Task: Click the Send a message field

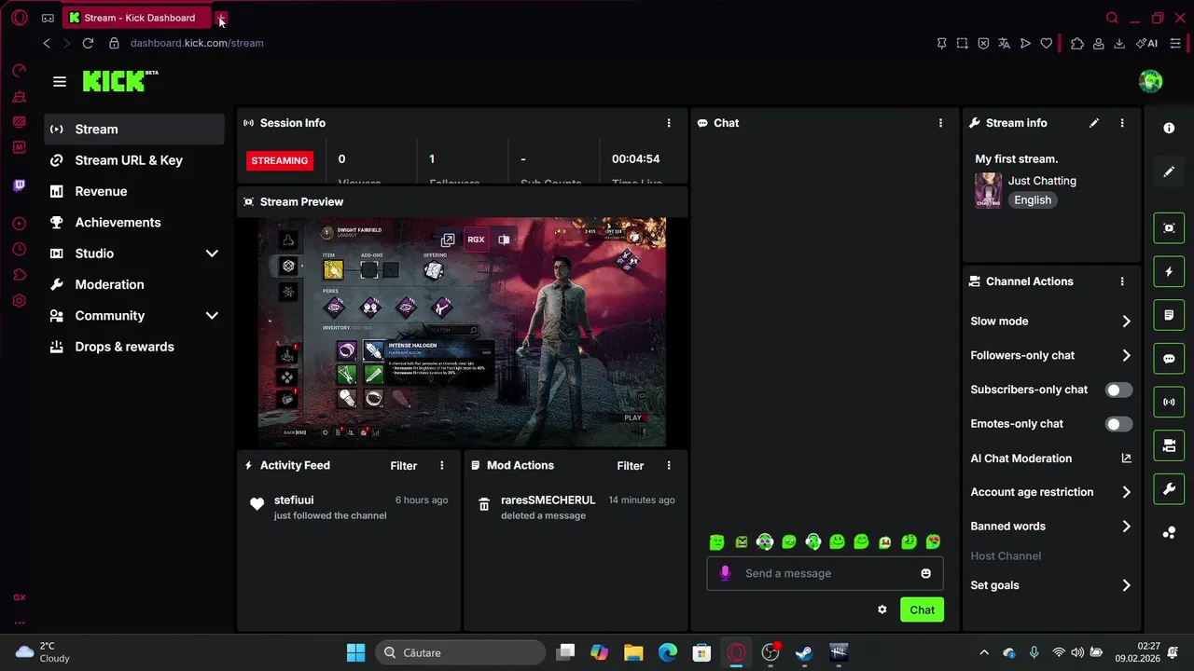Action: 826,573
